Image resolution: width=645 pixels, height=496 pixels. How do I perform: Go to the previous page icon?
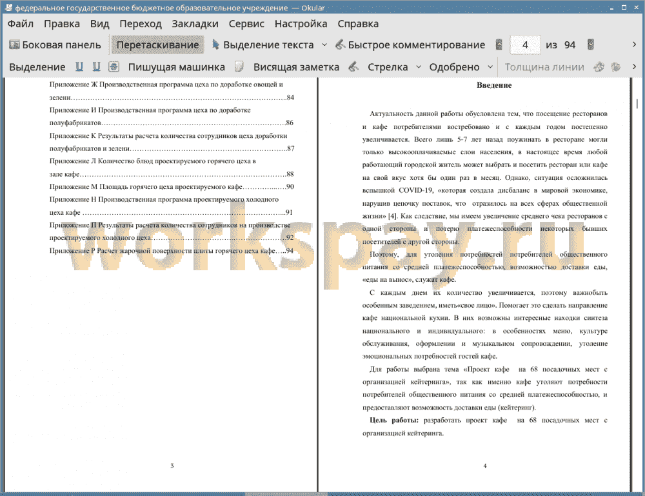[x=499, y=45]
